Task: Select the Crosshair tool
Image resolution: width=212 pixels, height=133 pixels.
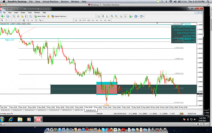Action: (x=6, y=20)
